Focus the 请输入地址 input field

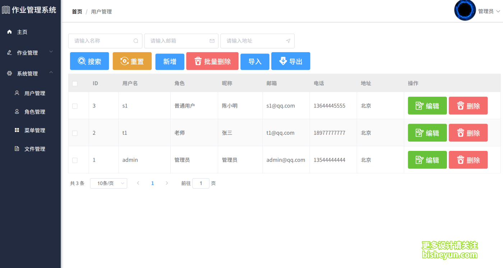258,41
